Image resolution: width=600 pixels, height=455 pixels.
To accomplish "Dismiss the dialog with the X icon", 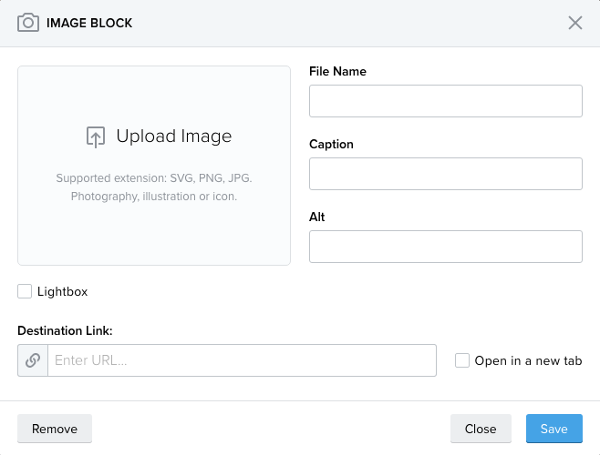I will (575, 23).
